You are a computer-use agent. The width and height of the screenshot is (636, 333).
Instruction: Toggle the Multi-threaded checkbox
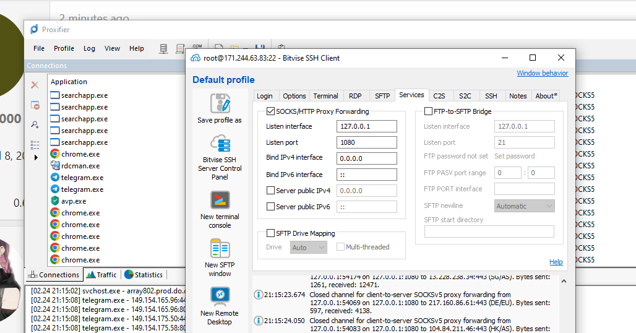click(x=341, y=246)
